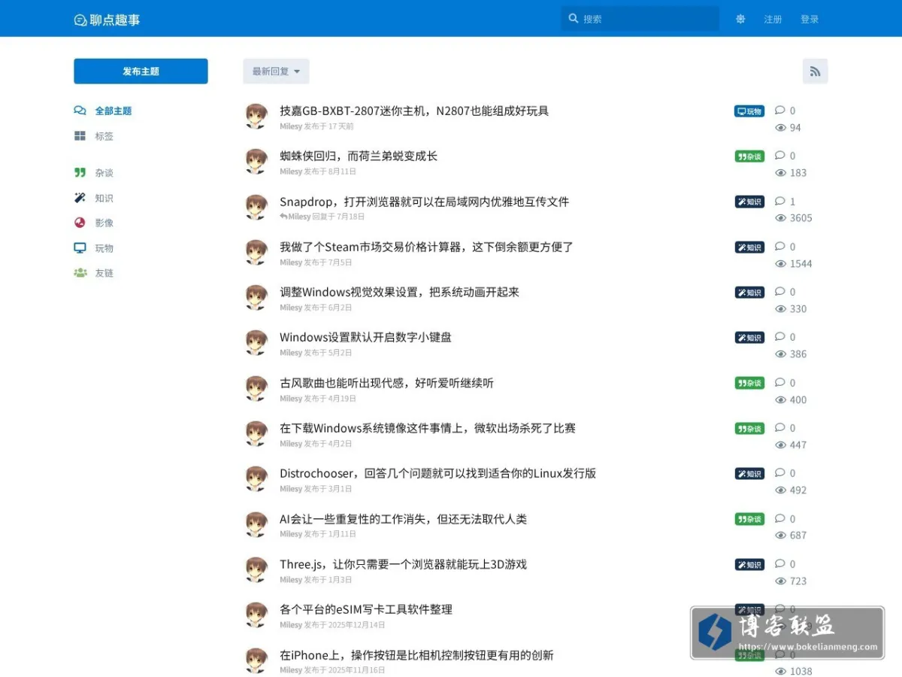
Task: Open post Windows设置默认开启数字小键盘
Action: (365, 337)
